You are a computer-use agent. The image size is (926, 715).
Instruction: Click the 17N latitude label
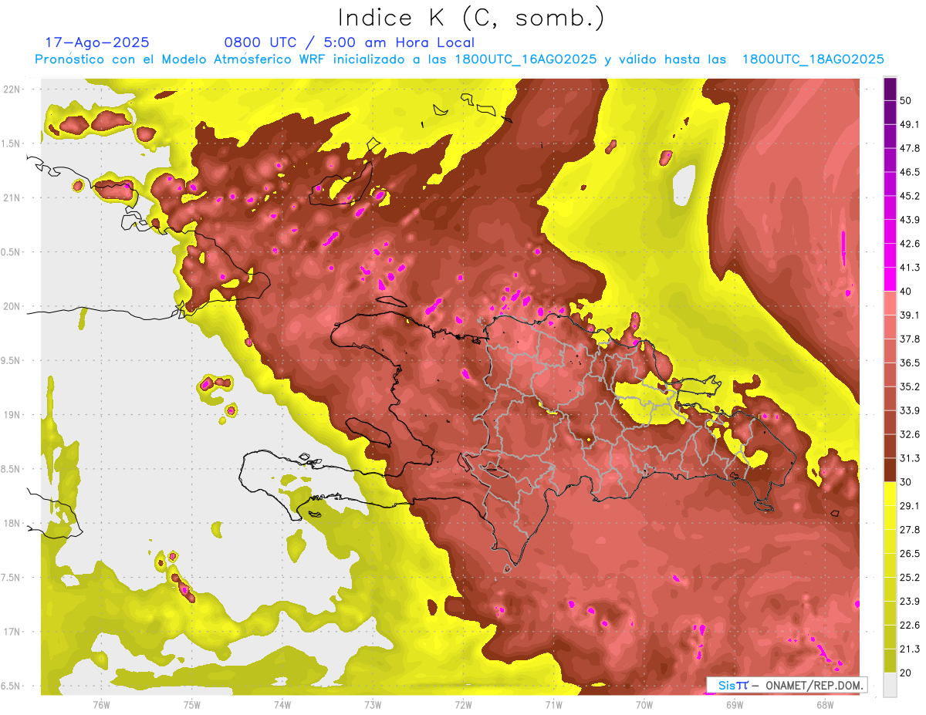point(12,632)
